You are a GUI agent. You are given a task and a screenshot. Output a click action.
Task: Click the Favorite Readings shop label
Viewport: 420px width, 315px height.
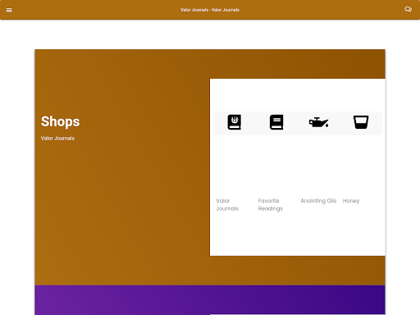pyautogui.click(x=271, y=204)
